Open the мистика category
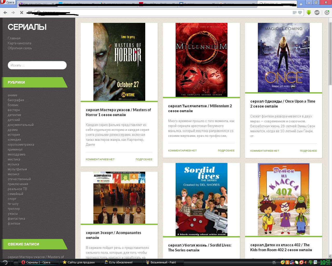 14,159
